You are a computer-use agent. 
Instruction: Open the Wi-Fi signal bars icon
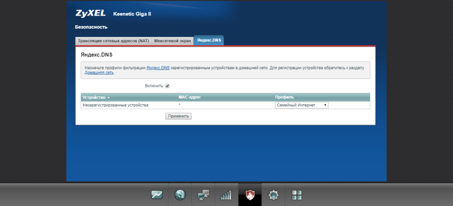(226, 195)
